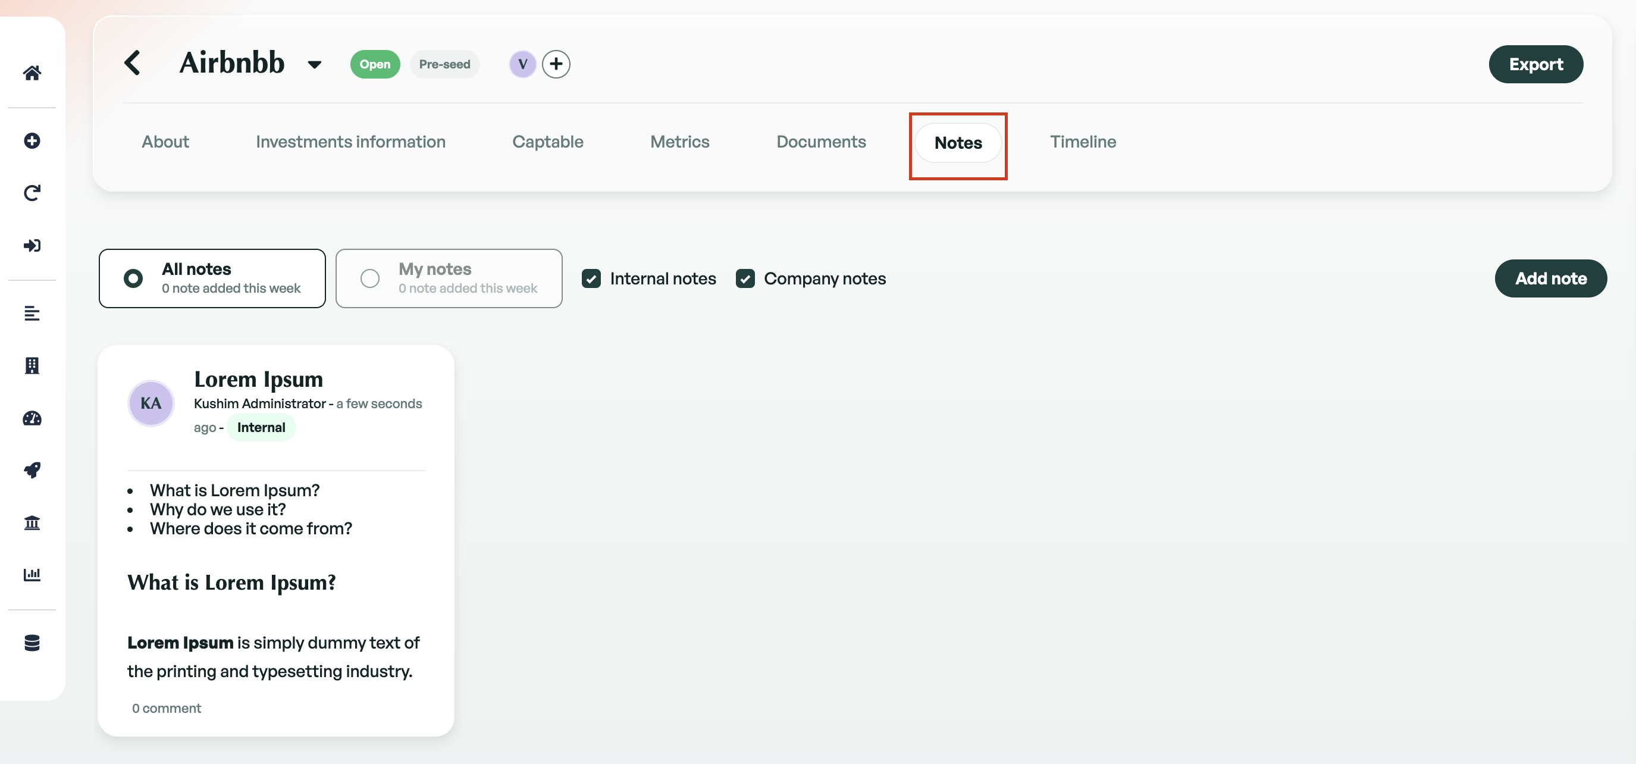Open the building companies sidebar icon
This screenshot has width=1636, height=764.
(x=32, y=365)
